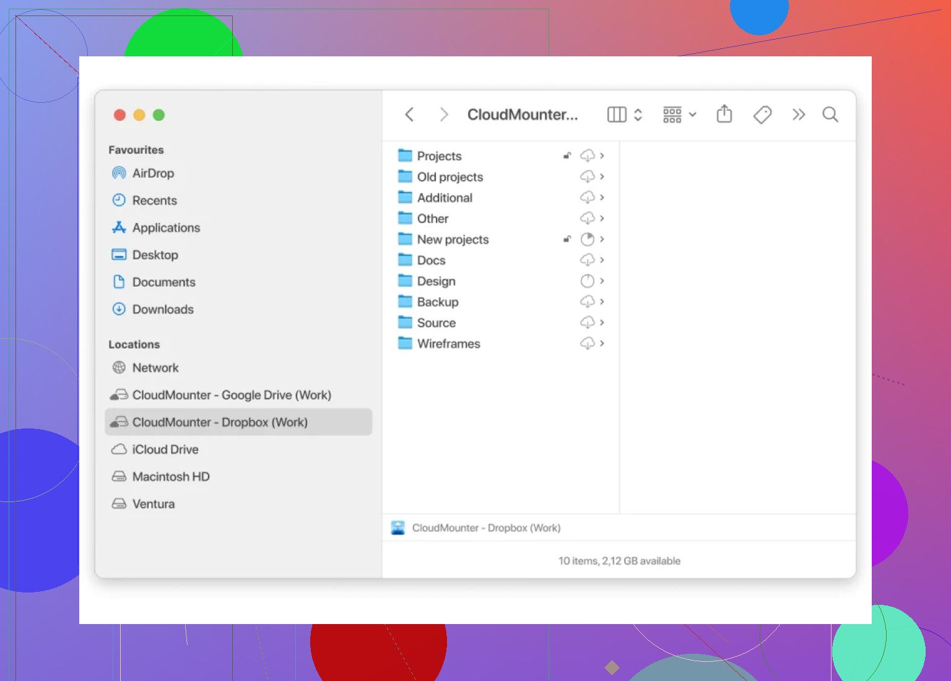This screenshot has width=951, height=681.
Task: Expand the Other folder chevron
Action: 602,218
